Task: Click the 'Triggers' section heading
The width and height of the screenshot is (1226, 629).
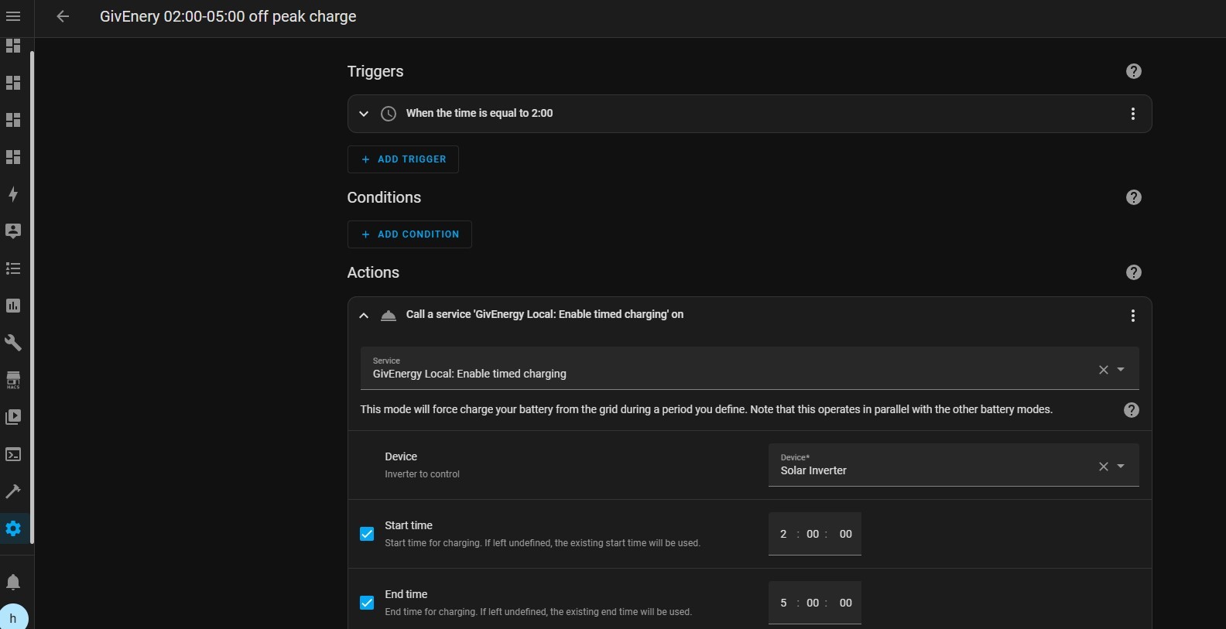Action: tap(375, 71)
